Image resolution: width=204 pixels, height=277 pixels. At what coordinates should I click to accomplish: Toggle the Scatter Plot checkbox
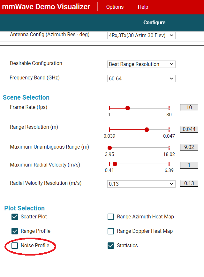coord(15,217)
